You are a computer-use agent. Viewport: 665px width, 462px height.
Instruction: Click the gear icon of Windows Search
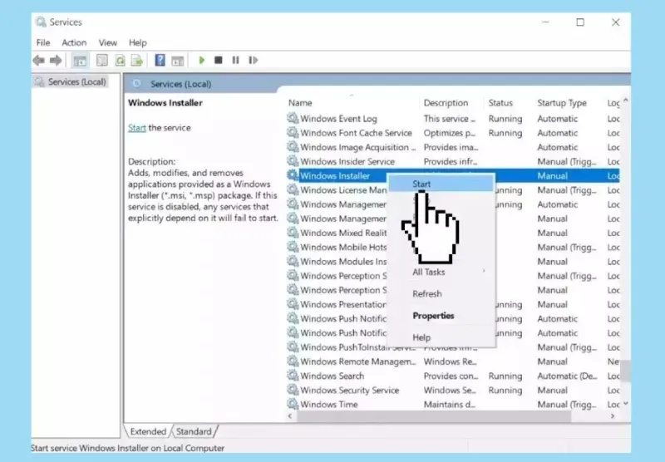[293, 376]
